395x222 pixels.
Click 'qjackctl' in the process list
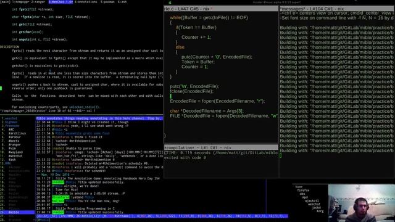[312, 201]
